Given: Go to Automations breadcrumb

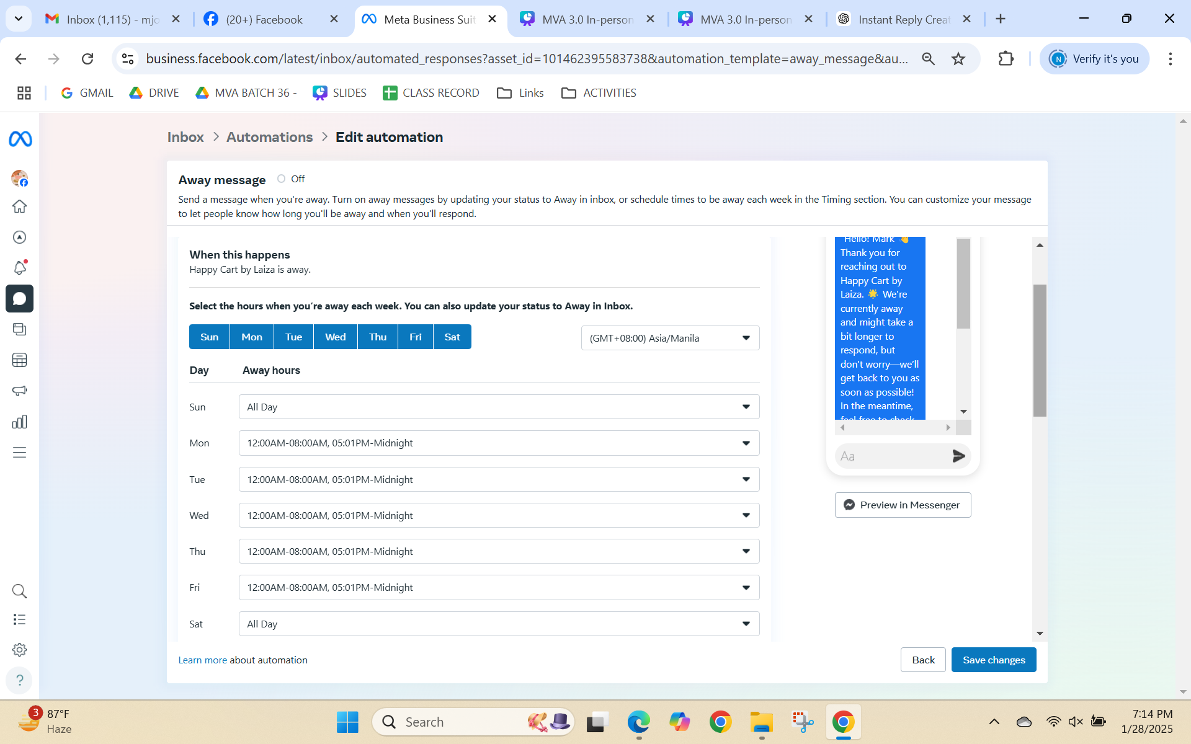Looking at the screenshot, I should (269, 137).
